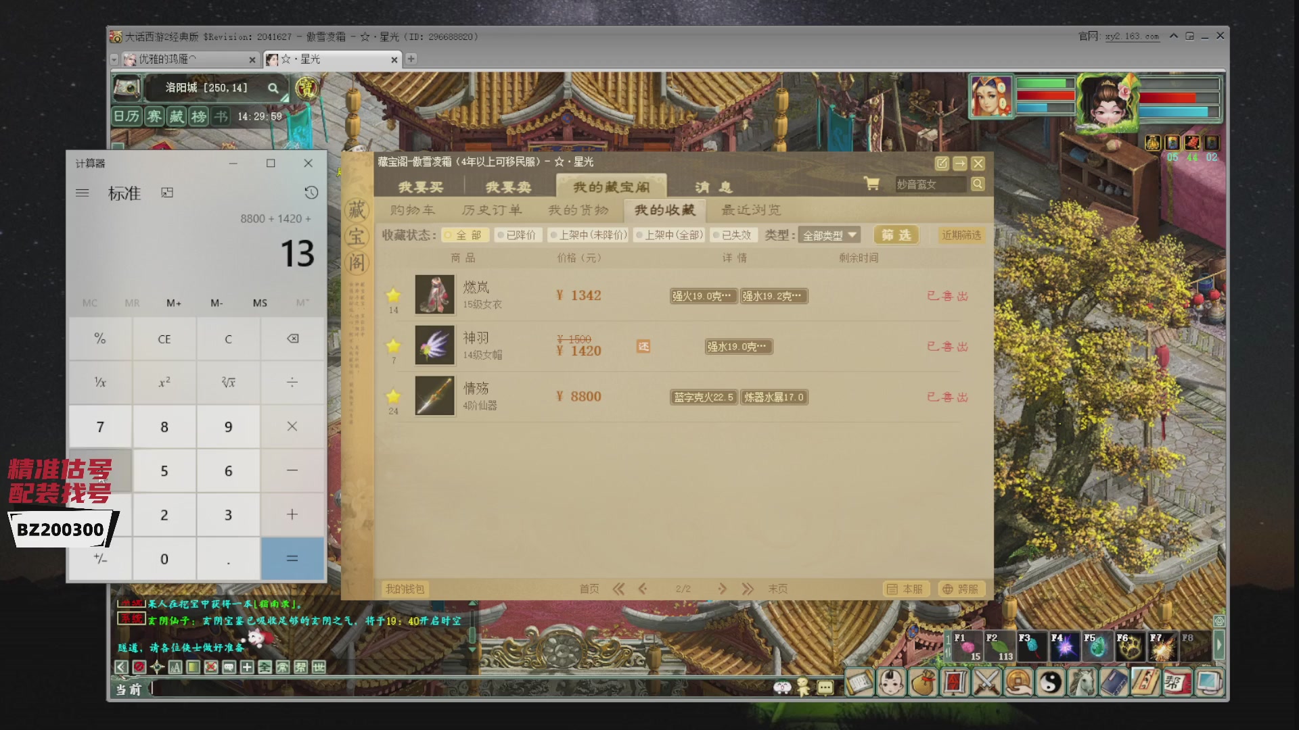Select the 已降价 filter radio option
The width and height of the screenshot is (1299, 730).
click(x=517, y=235)
